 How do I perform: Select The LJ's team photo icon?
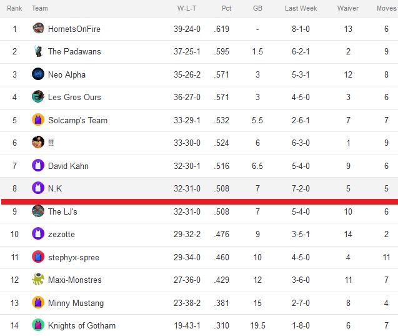[38, 211]
